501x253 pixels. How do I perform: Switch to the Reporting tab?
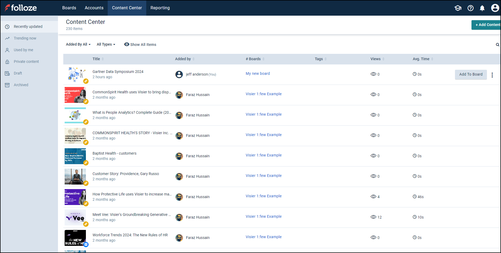[160, 8]
